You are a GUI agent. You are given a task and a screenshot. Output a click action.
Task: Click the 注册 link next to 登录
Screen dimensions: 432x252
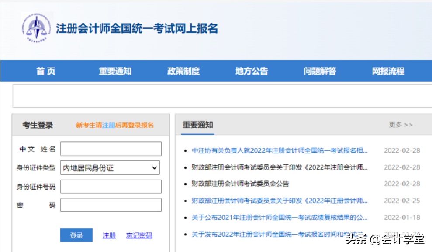tap(108, 235)
